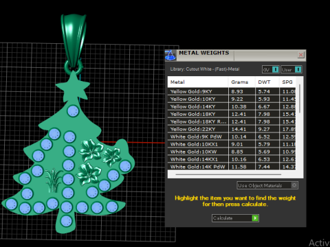The image size is (330, 247).
Task: Select the Yellow Gold:22KY row
Action: coord(232,129)
